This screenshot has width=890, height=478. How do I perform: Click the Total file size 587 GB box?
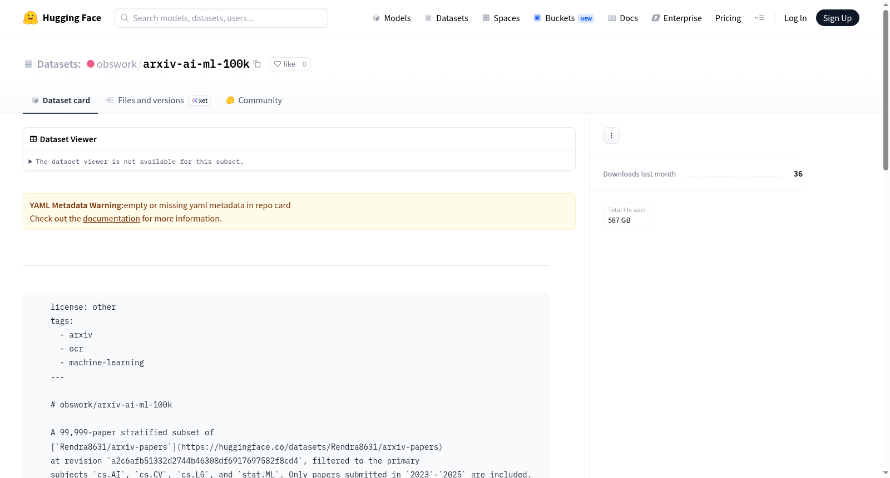coord(626,215)
